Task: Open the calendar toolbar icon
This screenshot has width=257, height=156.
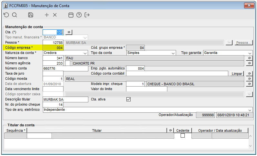Action: (71, 15)
